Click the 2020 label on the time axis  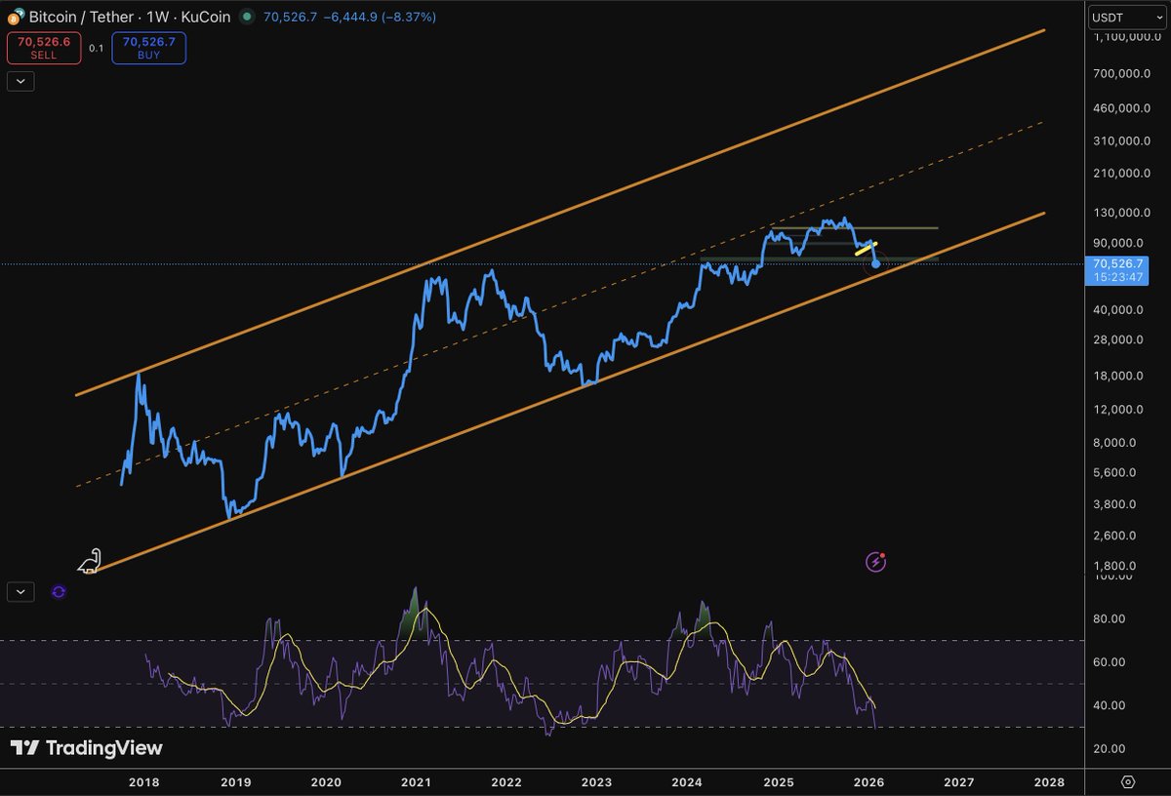click(326, 782)
